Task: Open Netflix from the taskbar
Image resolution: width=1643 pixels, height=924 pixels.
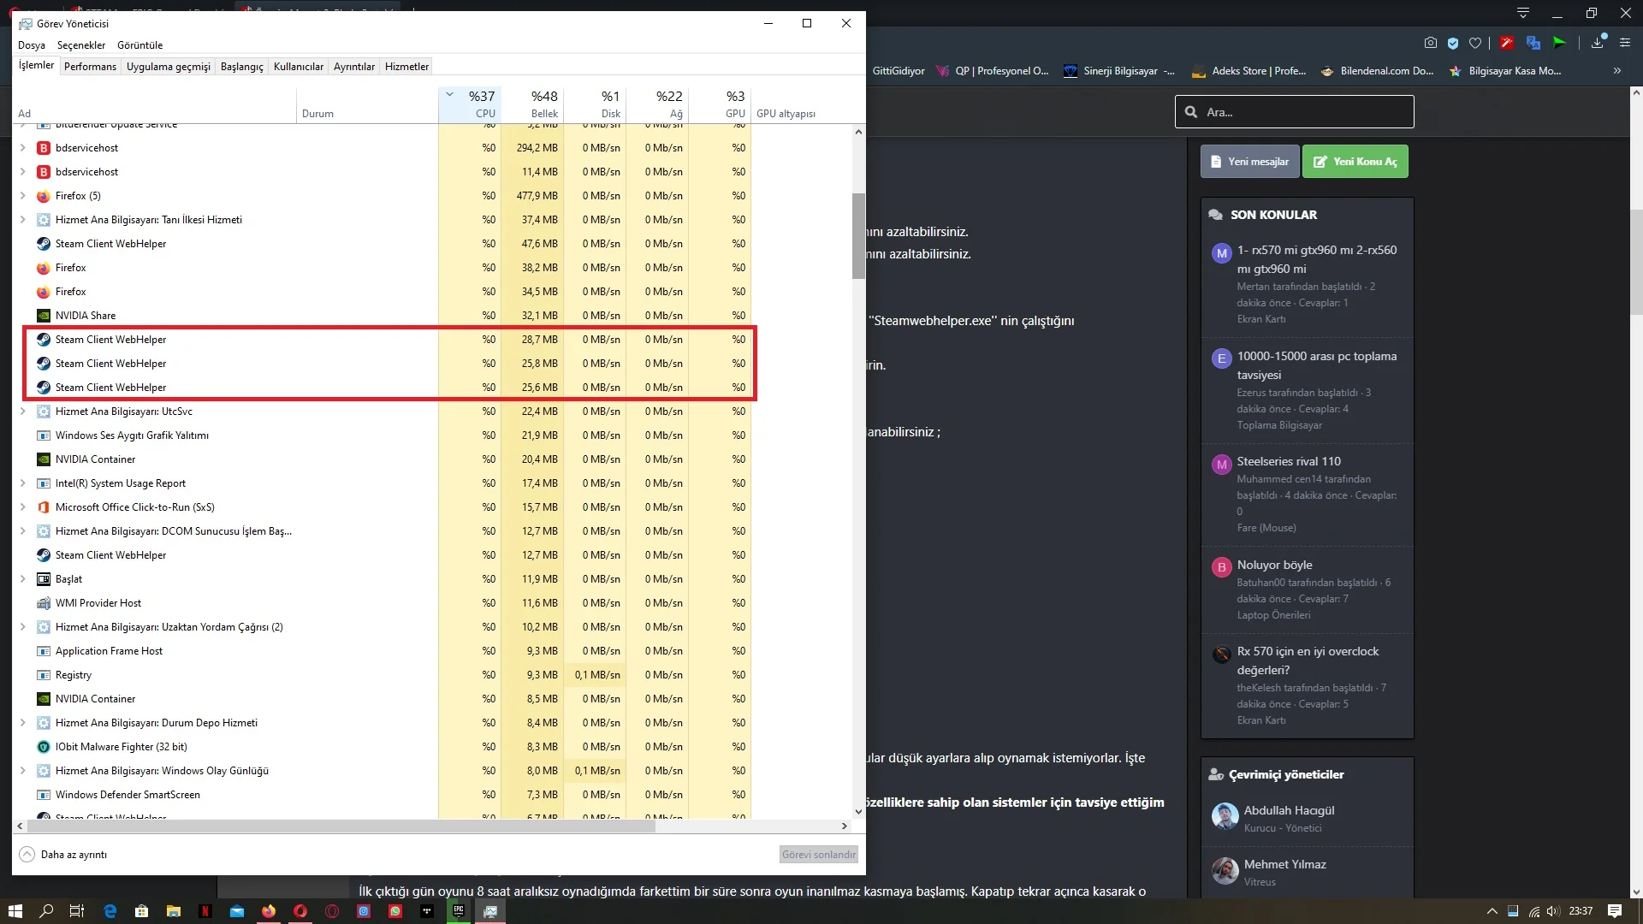Action: tap(205, 912)
